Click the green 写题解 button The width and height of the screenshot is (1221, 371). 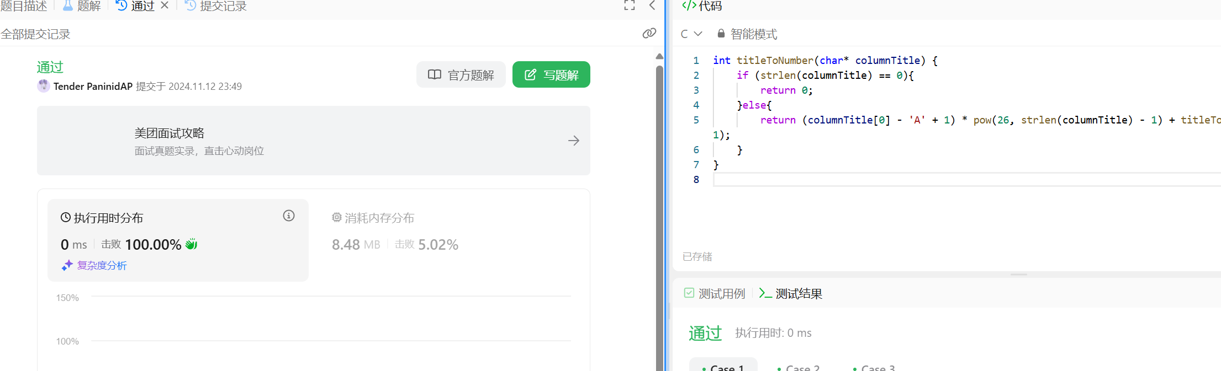tap(551, 74)
